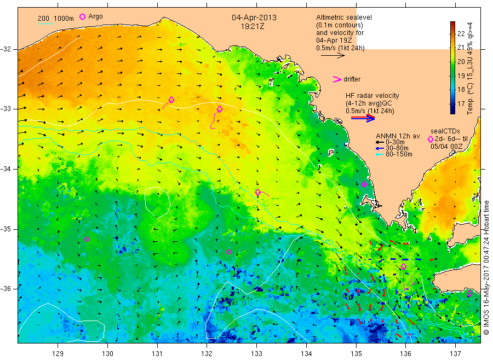Image resolution: width=493 pixels, height=361 pixels.
Task: Click the 17 tick on temperature scale
Action: 461,103
